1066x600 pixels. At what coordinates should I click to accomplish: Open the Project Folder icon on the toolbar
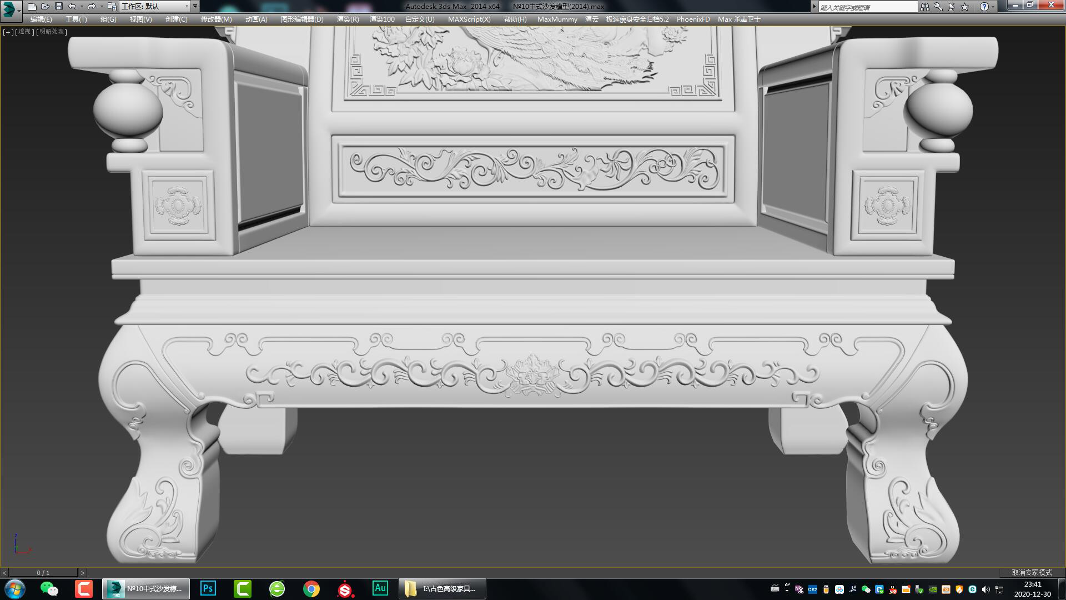click(112, 6)
